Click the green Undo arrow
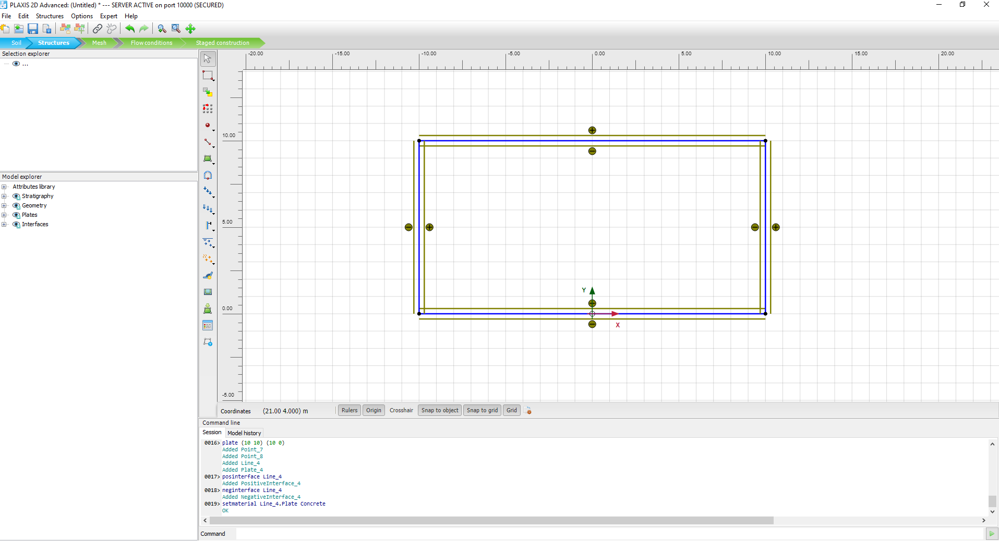Image resolution: width=999 pixels, height=541 pixels. (130, 29)
